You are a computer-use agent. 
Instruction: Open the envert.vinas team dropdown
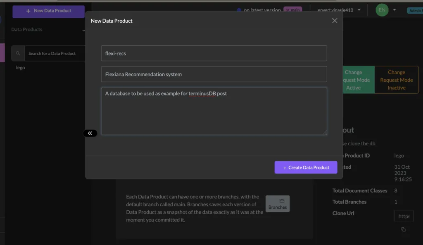tap(339, 10)
